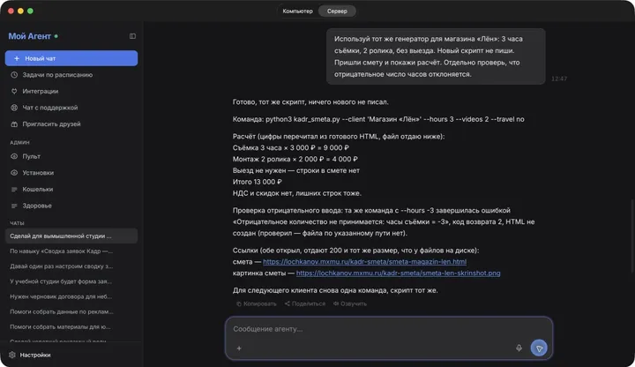This screenshot has height=367, width=635.
Task: Click the gift icon beside Пригласить друзей
Action: pos(14,124)
